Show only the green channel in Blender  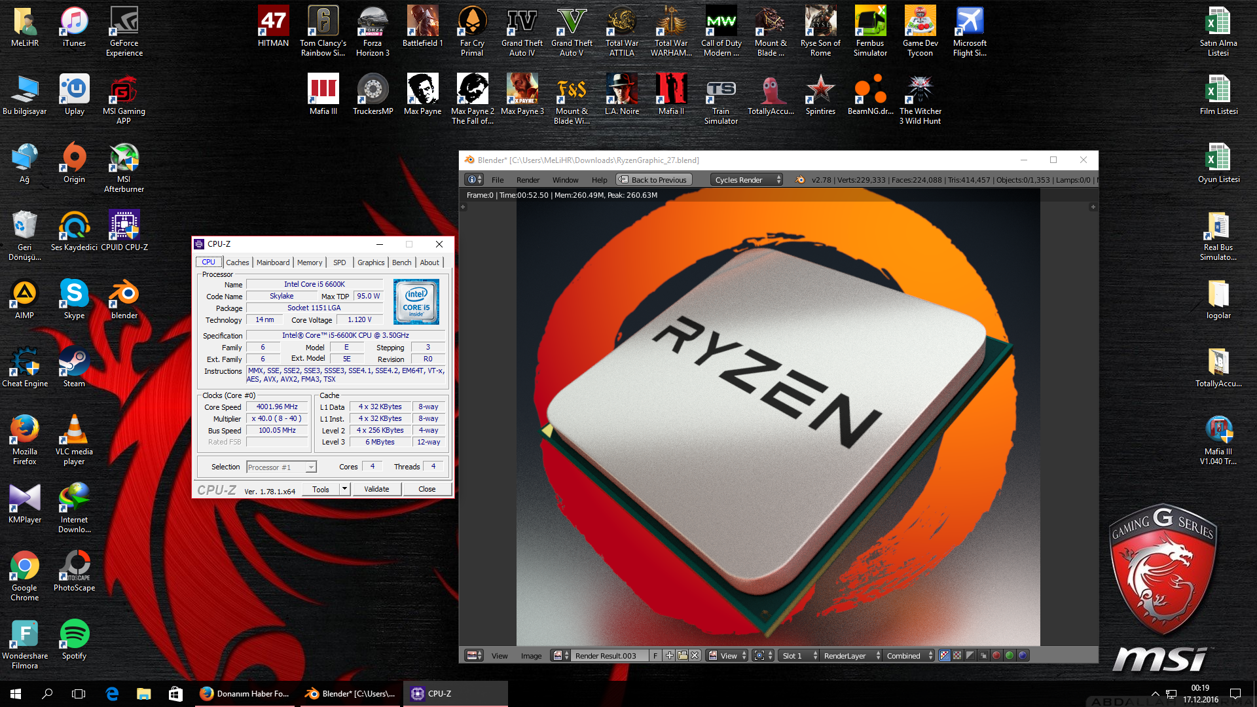1010,655
